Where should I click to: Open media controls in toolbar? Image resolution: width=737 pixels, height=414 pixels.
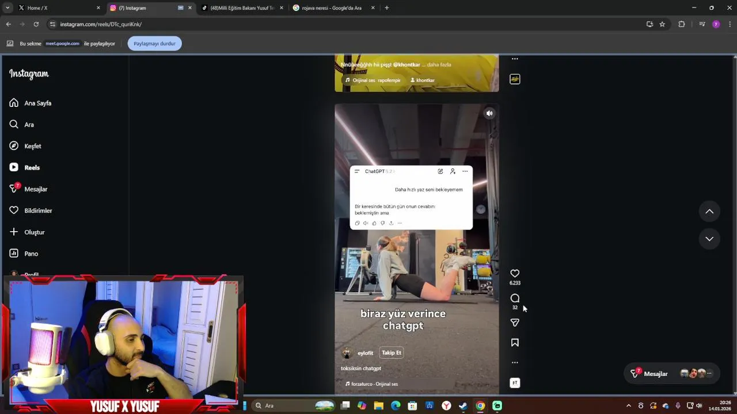[702, 24]
